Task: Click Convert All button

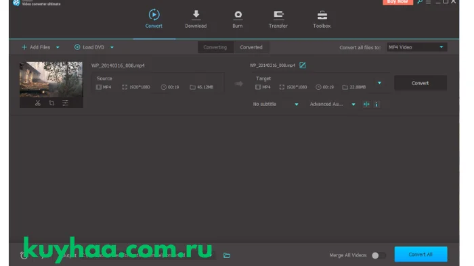Action: click(421, 255)
